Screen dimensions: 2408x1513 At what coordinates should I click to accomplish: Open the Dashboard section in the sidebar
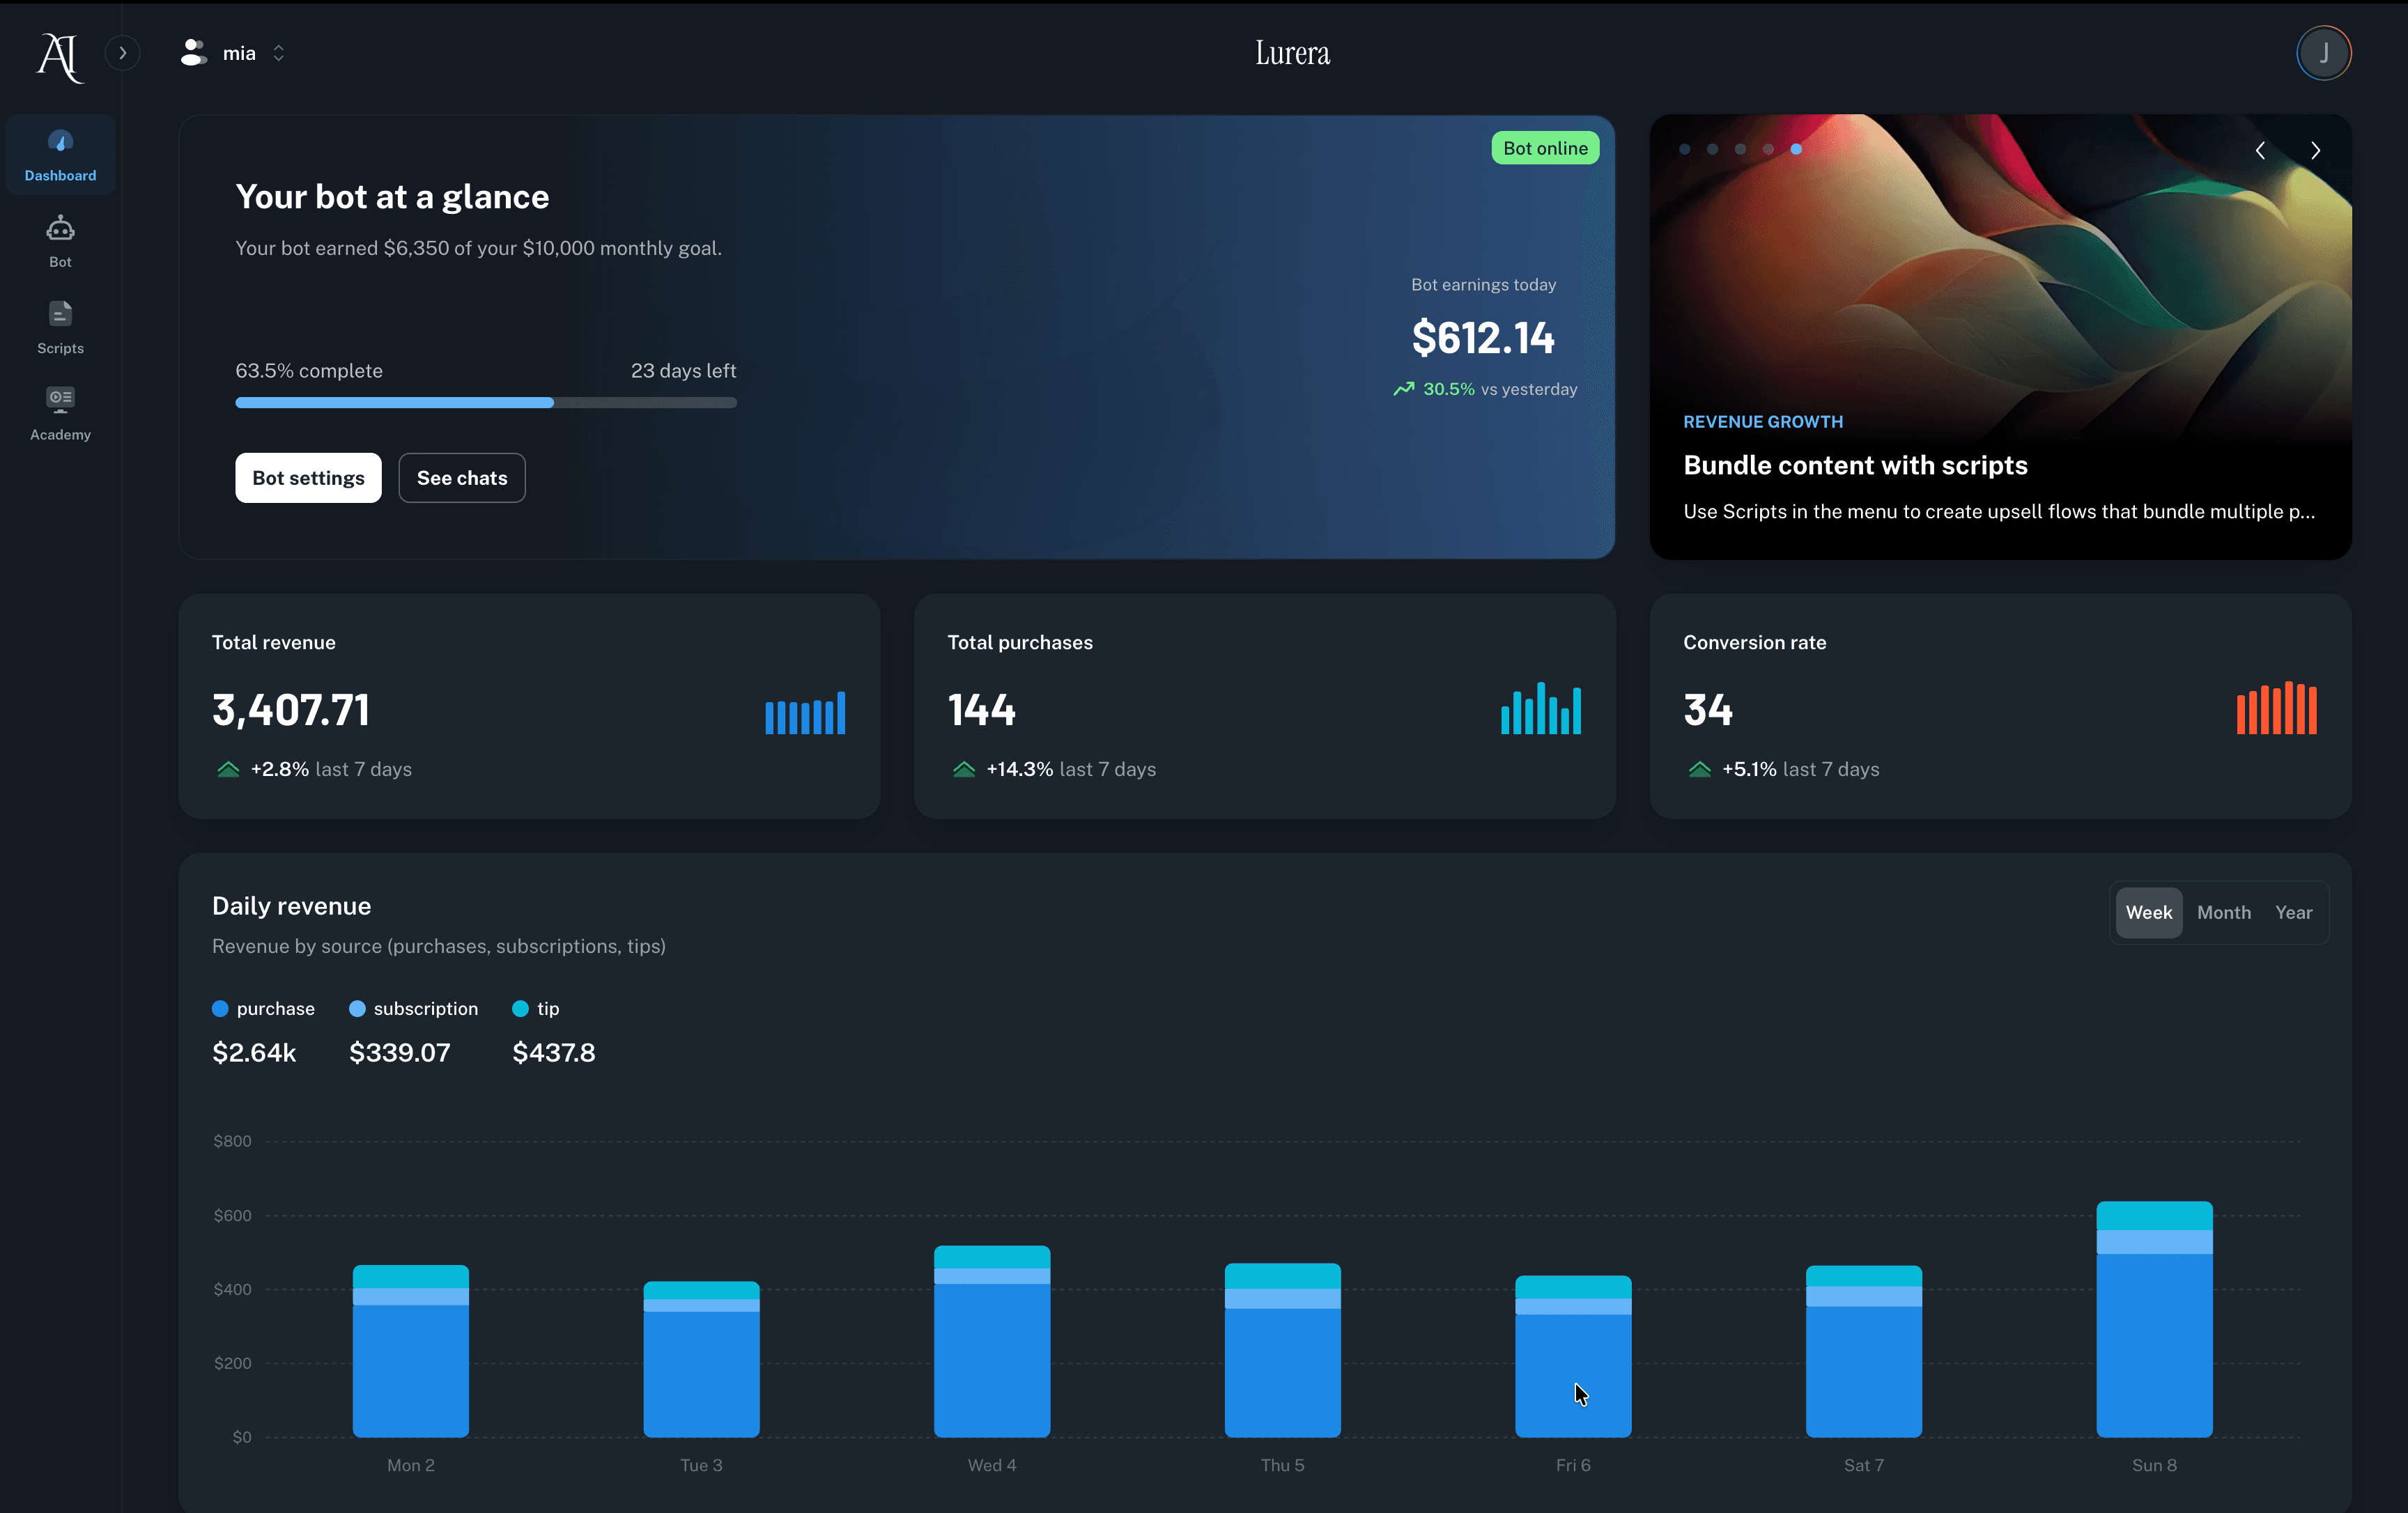pos(60,155)
